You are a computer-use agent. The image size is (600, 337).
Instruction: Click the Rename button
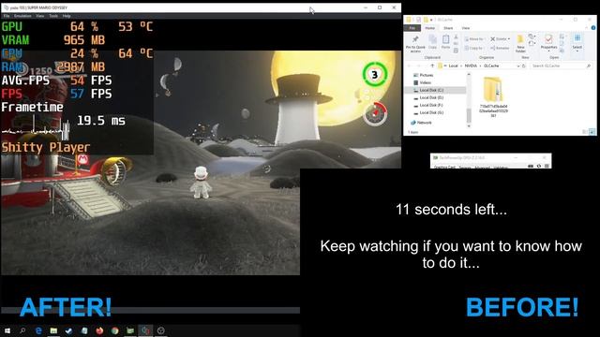(500, 48)
